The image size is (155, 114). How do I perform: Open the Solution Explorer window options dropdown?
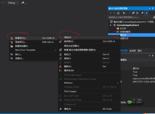[x=150, y=9]
